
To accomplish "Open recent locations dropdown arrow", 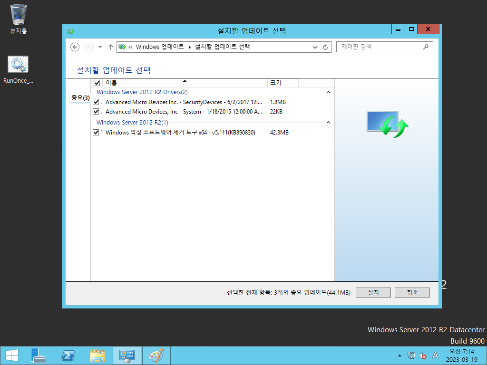I will coord(100,47).
